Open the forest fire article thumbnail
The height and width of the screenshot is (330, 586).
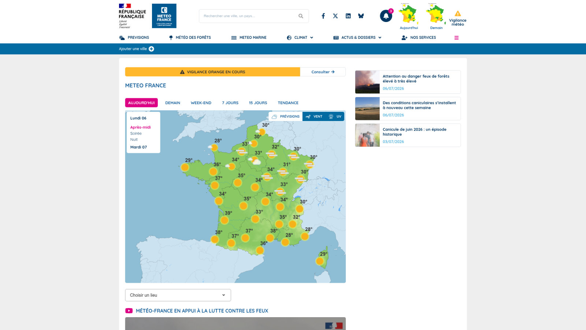tap(367, 82)
